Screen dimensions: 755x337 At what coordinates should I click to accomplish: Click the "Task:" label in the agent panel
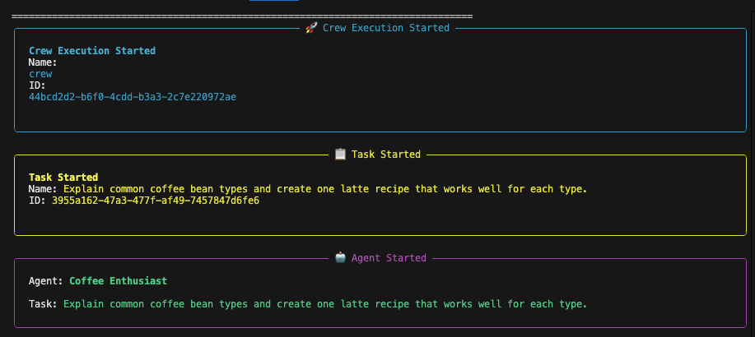43,304
